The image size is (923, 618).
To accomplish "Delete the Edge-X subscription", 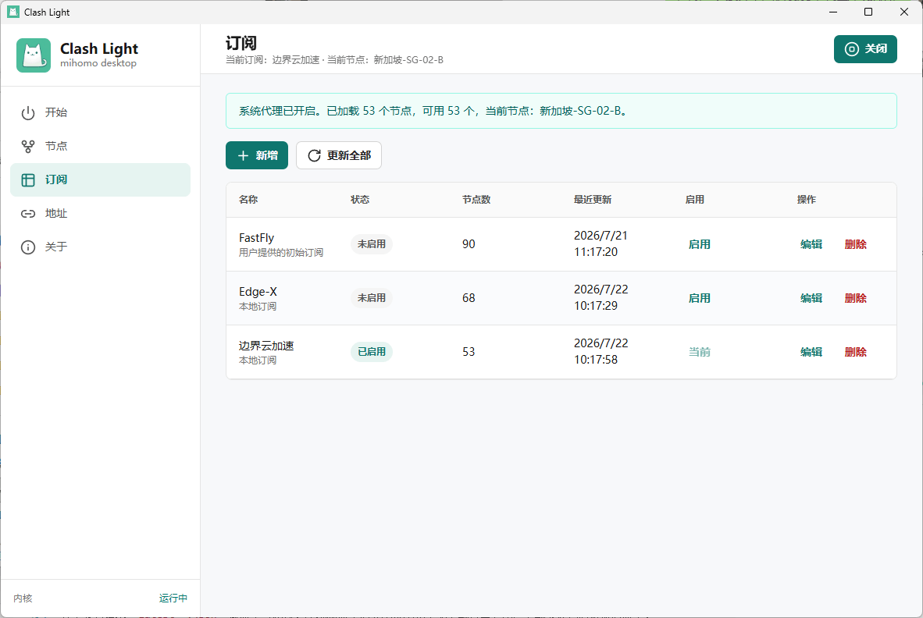I will click(855, 298).
